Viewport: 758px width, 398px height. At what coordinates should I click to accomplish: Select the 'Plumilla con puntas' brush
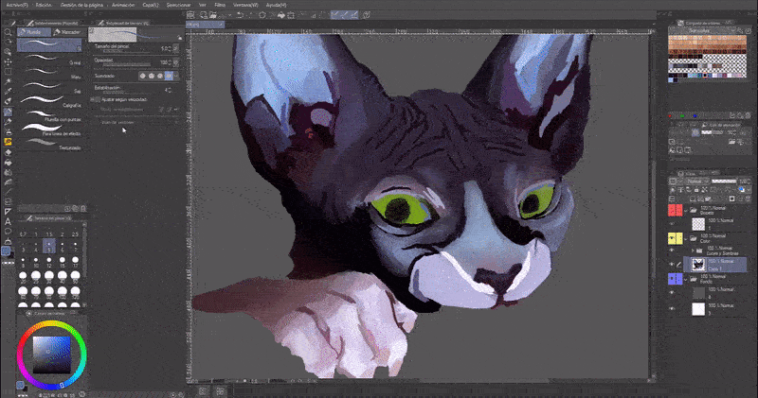point(51,114)
